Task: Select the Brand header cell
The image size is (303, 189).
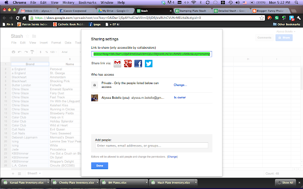Action: point(30,64)
